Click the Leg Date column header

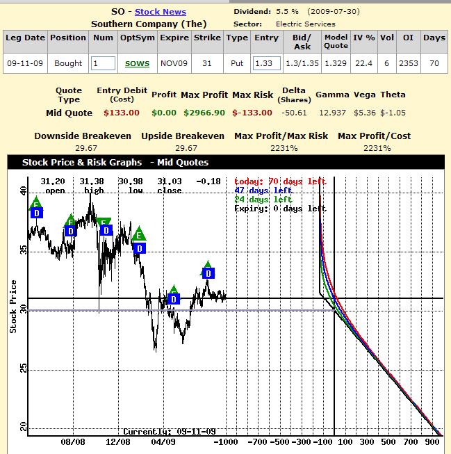click(26, 38)
